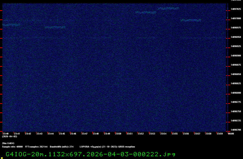Click the '20m G4IOG' station label
The height and width of the screenshot is (159, 243).
[x=8, y=143]
